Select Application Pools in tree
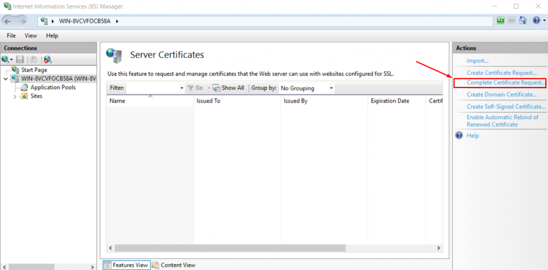Viewport: 548px width, 270px height. click(53, 87)
